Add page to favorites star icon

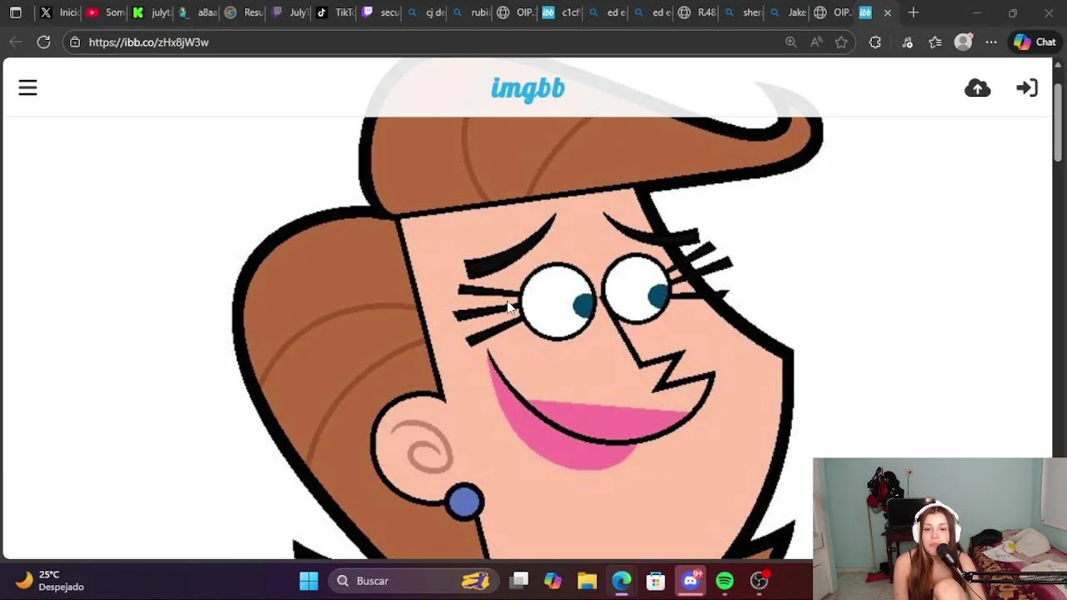841,42
